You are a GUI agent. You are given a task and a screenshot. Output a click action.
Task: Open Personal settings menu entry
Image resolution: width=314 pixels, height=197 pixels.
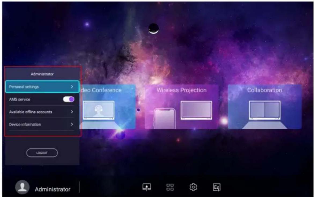pyautogui.click(x=42, y=87)
